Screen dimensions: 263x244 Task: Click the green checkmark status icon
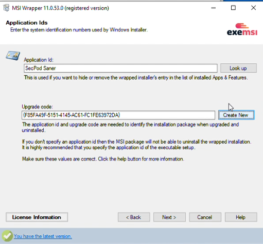coord(7,236)
